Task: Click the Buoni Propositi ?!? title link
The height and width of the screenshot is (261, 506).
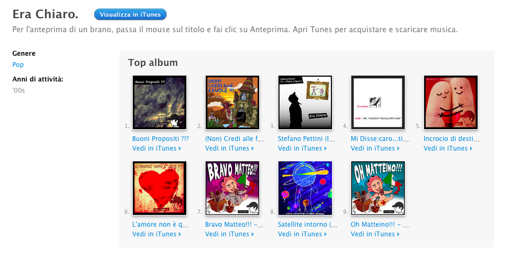Action: [x=161, y=139]
